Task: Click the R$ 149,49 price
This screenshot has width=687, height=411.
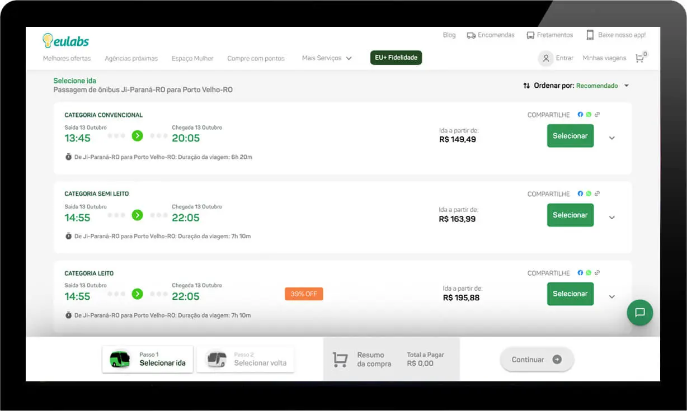Action: 458,139
